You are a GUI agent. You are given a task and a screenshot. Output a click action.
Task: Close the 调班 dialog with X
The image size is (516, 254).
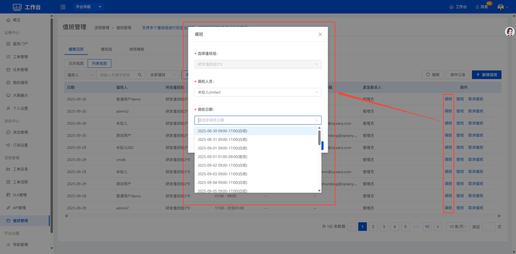pyautogui.click(x=320, y=34)
